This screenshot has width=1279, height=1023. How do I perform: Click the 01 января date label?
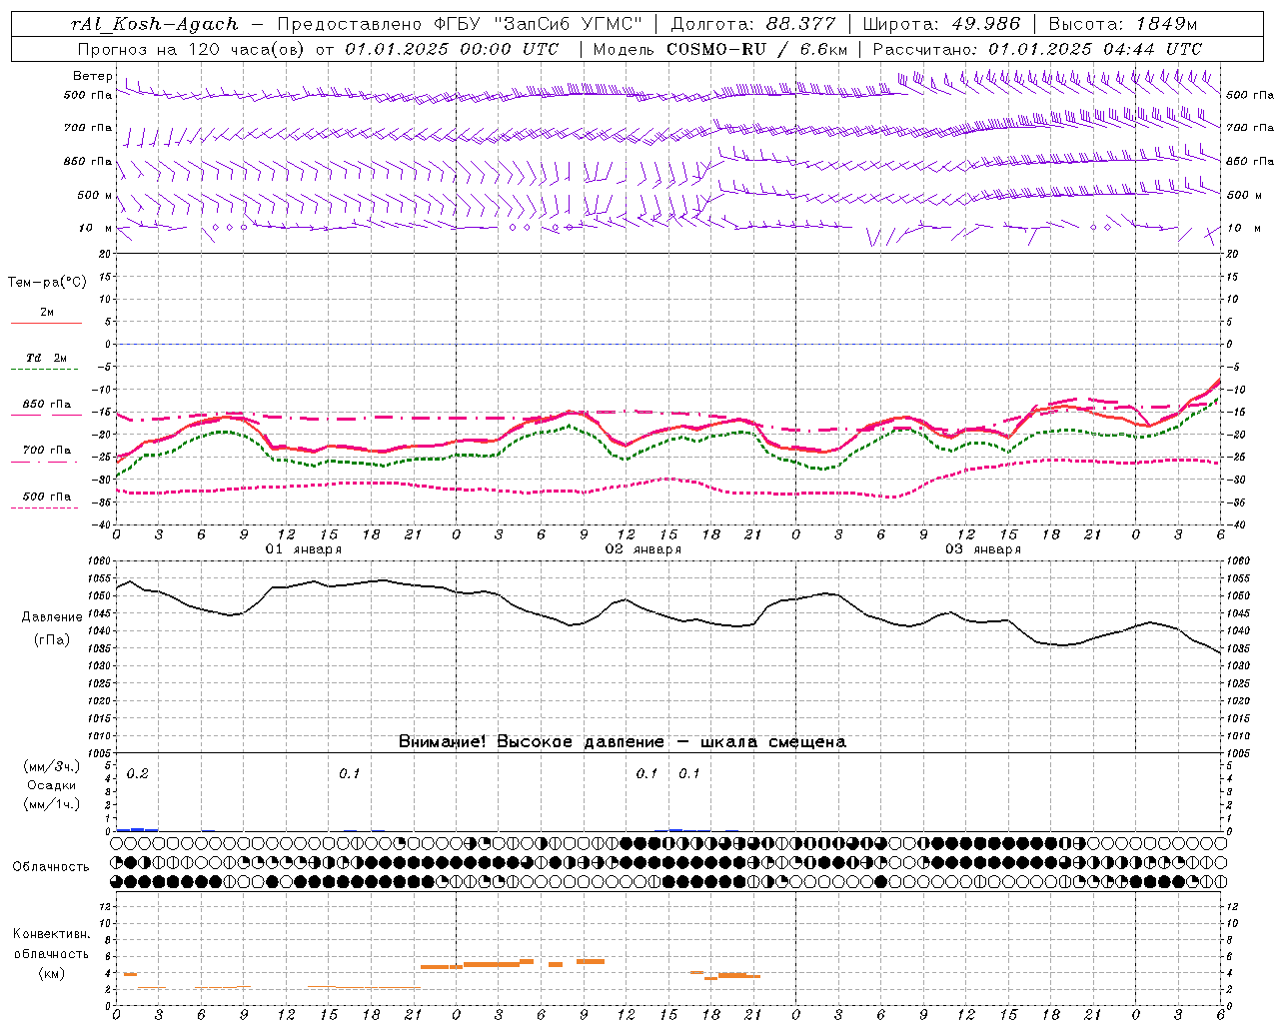point(303,549)
